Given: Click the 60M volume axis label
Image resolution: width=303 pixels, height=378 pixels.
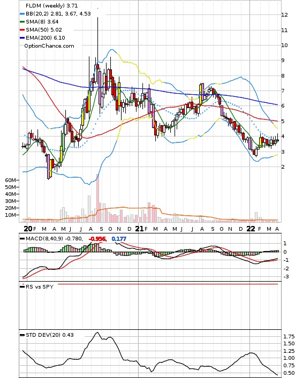Looking at the screenshot, I should (x=10, y=180).
